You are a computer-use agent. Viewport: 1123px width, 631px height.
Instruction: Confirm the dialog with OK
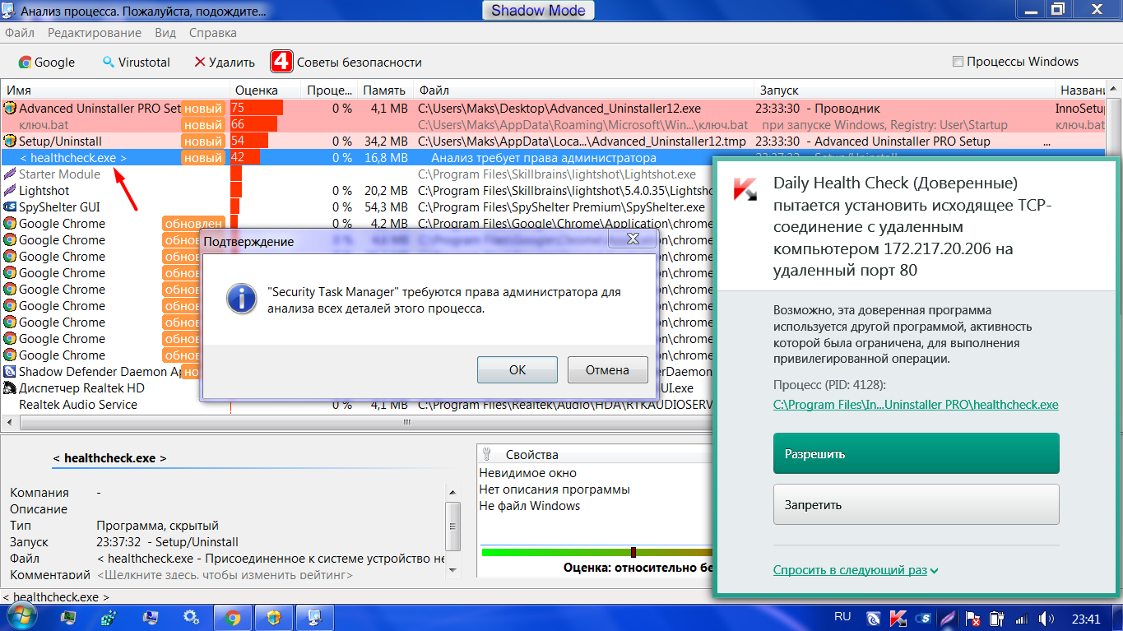tap(517, 369)
